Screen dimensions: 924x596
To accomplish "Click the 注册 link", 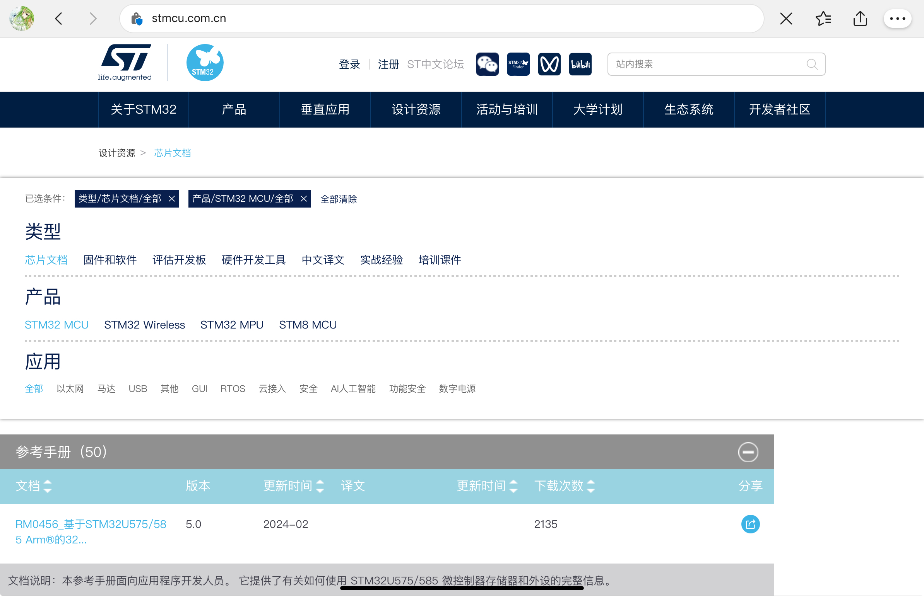I will [x=388, y=64].
